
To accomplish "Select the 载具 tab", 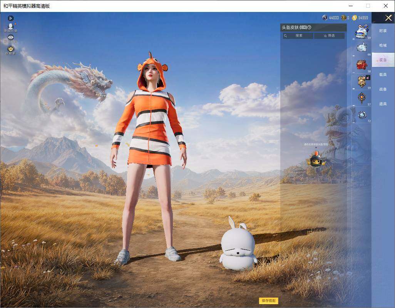I will point(383,75).
